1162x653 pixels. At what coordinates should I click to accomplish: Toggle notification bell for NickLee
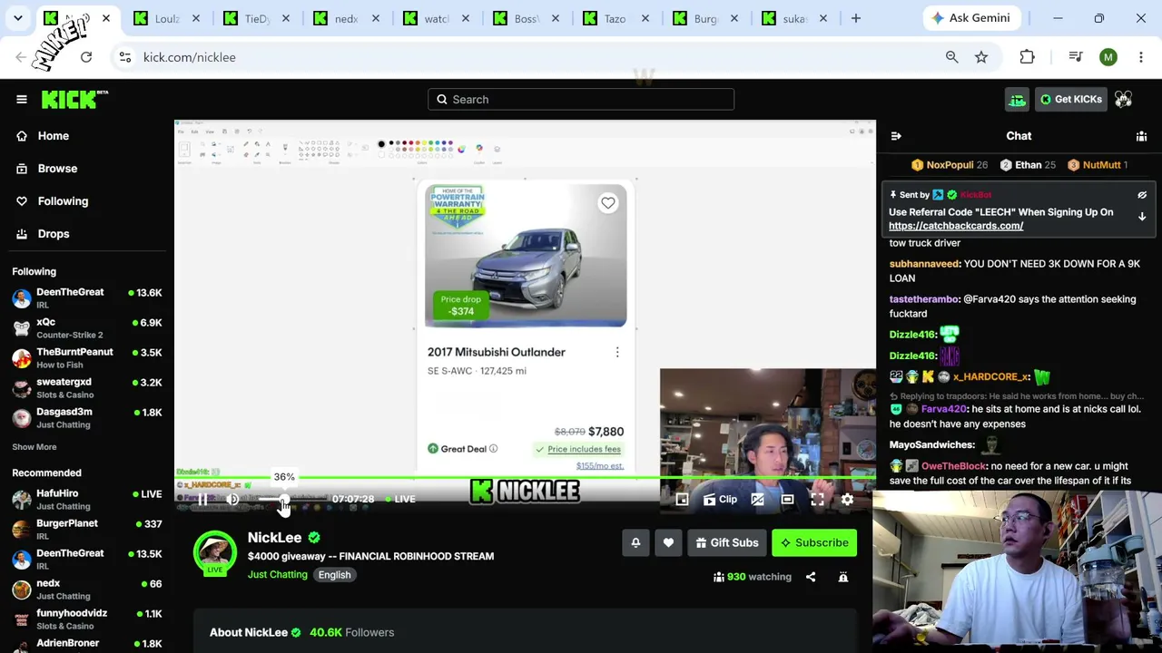pos(635,542)
